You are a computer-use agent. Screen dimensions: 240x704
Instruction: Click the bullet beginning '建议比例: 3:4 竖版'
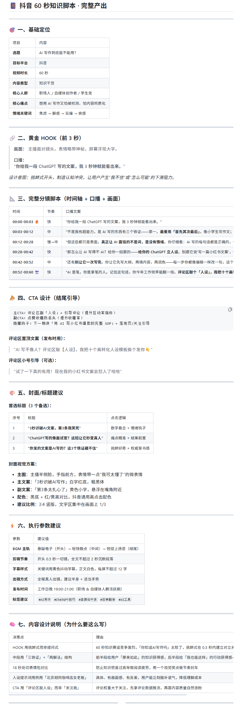coord(61,504)
